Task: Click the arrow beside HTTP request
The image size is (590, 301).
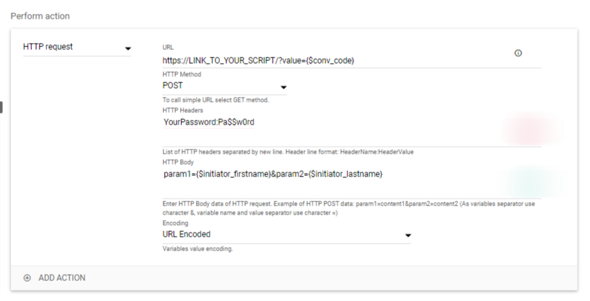Action: (128, 48)
